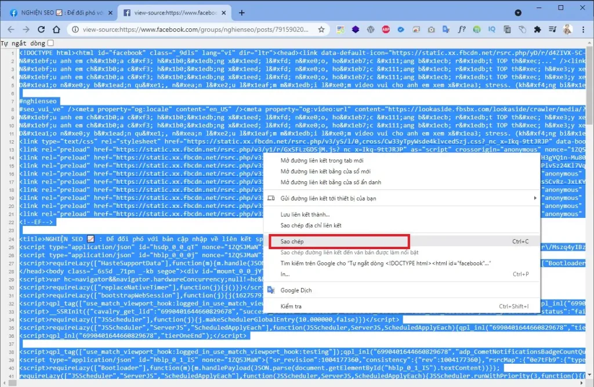The image size is (594, 387).
Task: Toggle the "Tự ngắt dòng" line wrap checkbox
Action: [51, 43]
